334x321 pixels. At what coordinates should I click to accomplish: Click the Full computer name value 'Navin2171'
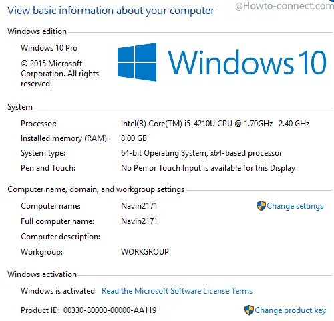coord(139,221)
